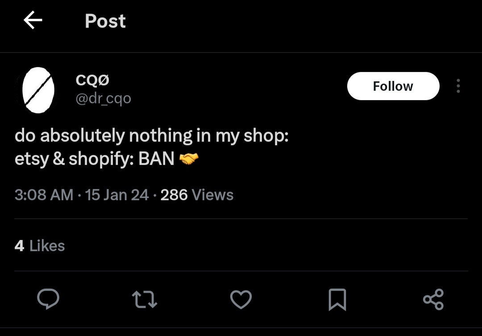This screenshot has height=336, width=482.
Task: Like the post with the heart icon
Action: [x=241, y=299]
